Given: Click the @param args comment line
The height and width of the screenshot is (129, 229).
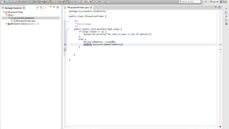Looking at the screenshot, I should pyautogui.click(x=83, y=24).
